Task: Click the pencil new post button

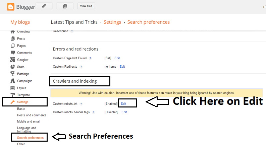Action: click(44, 6)
